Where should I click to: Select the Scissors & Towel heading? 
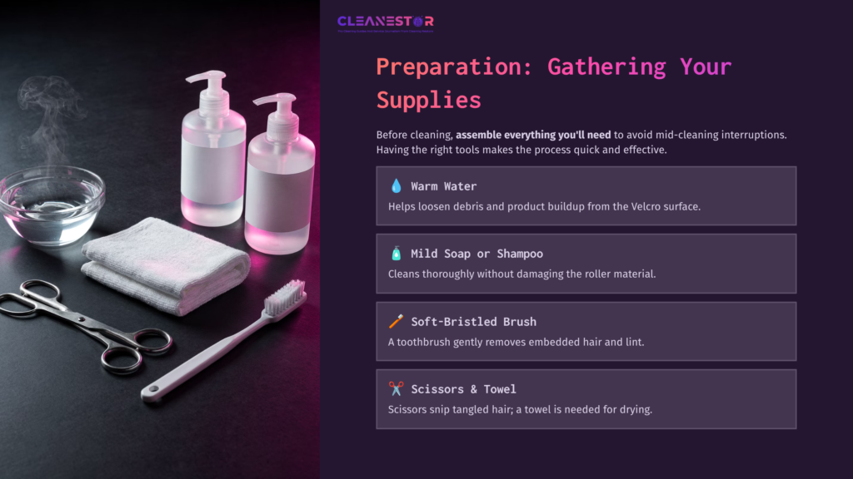click(x=463, y=389)
